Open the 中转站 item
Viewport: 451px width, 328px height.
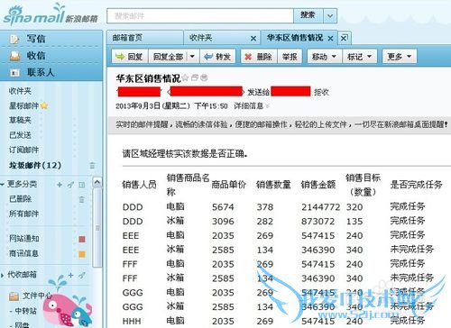25,311
